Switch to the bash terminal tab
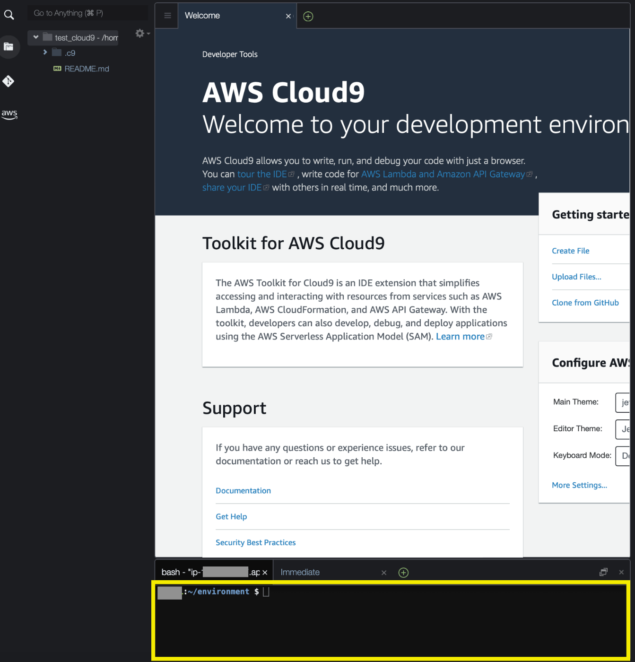The width and height of the screenshot is (635, 662). pos(210,573)
